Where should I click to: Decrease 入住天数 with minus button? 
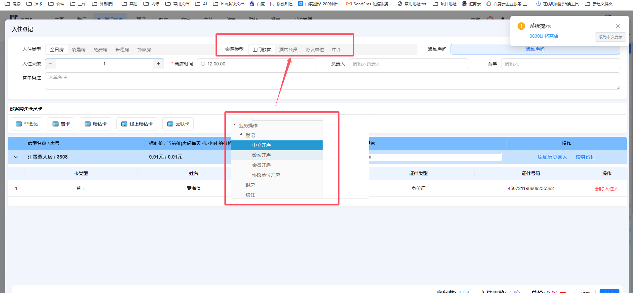coord(51,64)
